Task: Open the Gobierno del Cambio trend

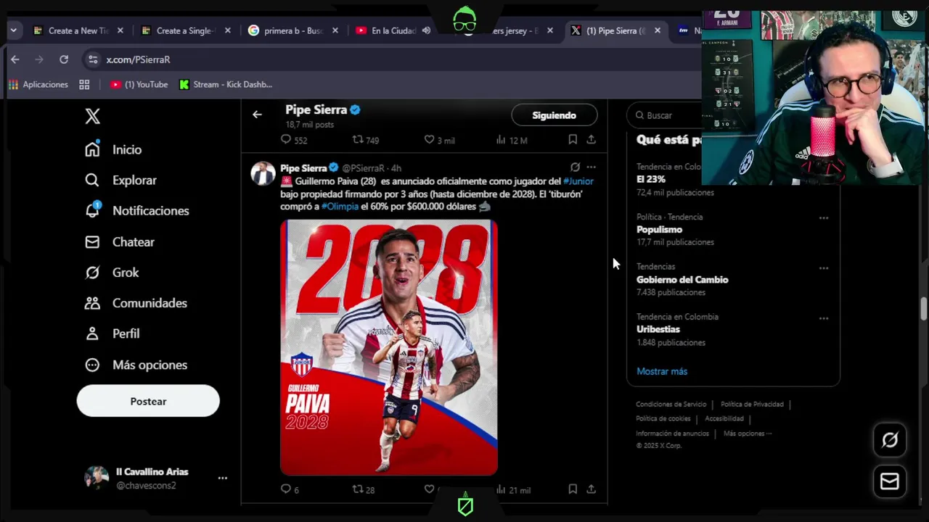Action: pyautogui.click(x=682, y=280)
